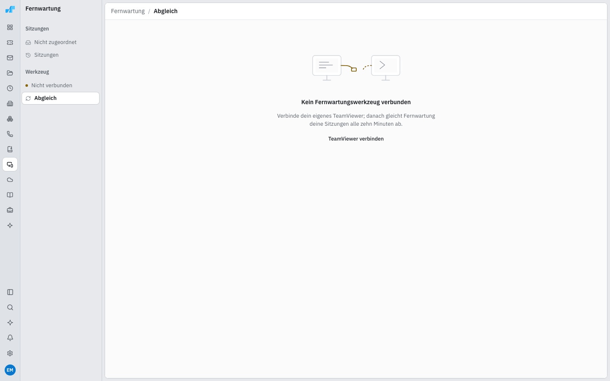This screenshot has height=381, width=610.
Task: Open the briefcase icon in the rail
Action: pos(10,210)
